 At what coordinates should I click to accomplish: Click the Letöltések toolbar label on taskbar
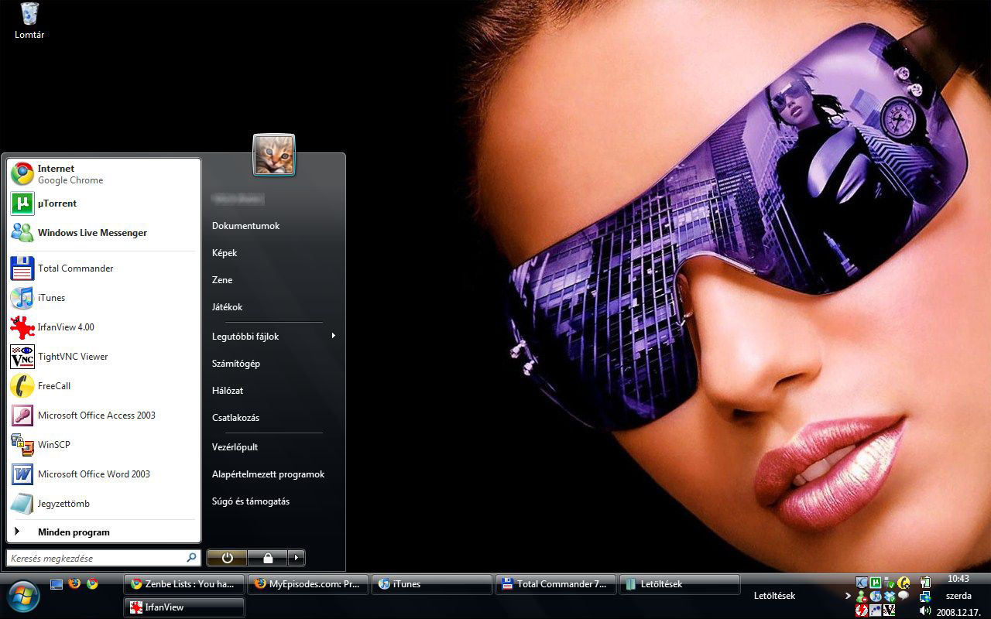(774, 596)
